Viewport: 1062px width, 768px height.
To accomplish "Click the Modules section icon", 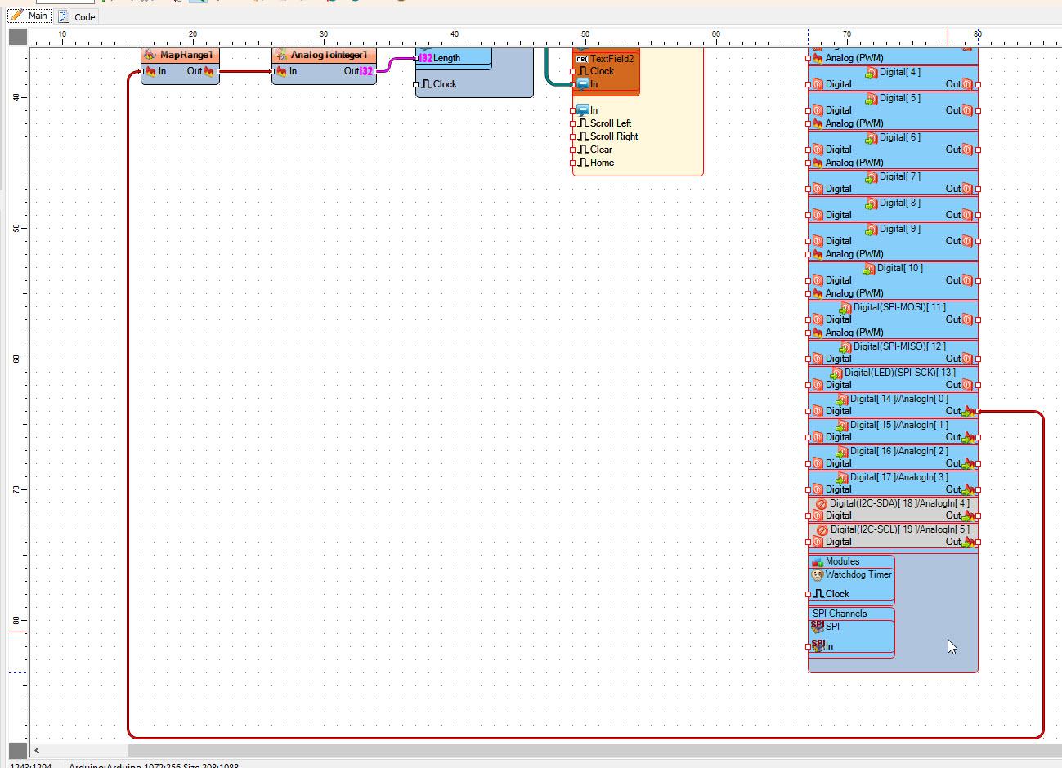I will (817, 561).
